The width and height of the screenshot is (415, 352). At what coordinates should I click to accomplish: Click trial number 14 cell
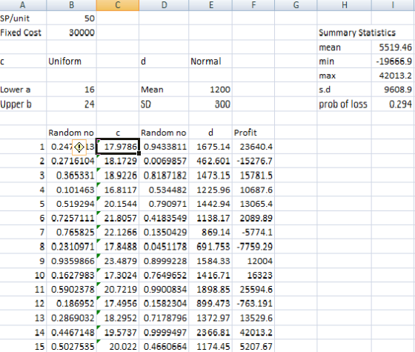[23, 332]
